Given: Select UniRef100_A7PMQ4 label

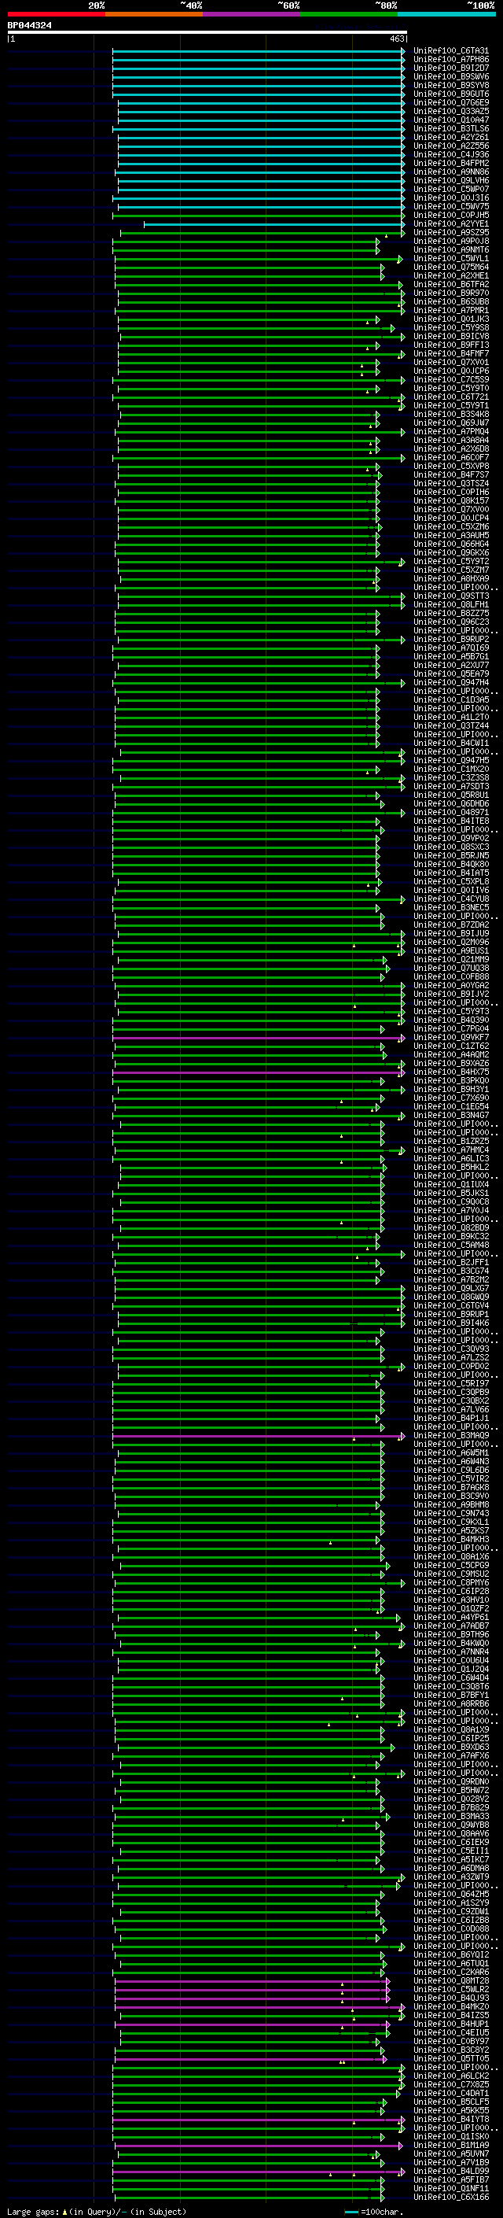Looking at the screenshot, I should (x=451, y=431).
